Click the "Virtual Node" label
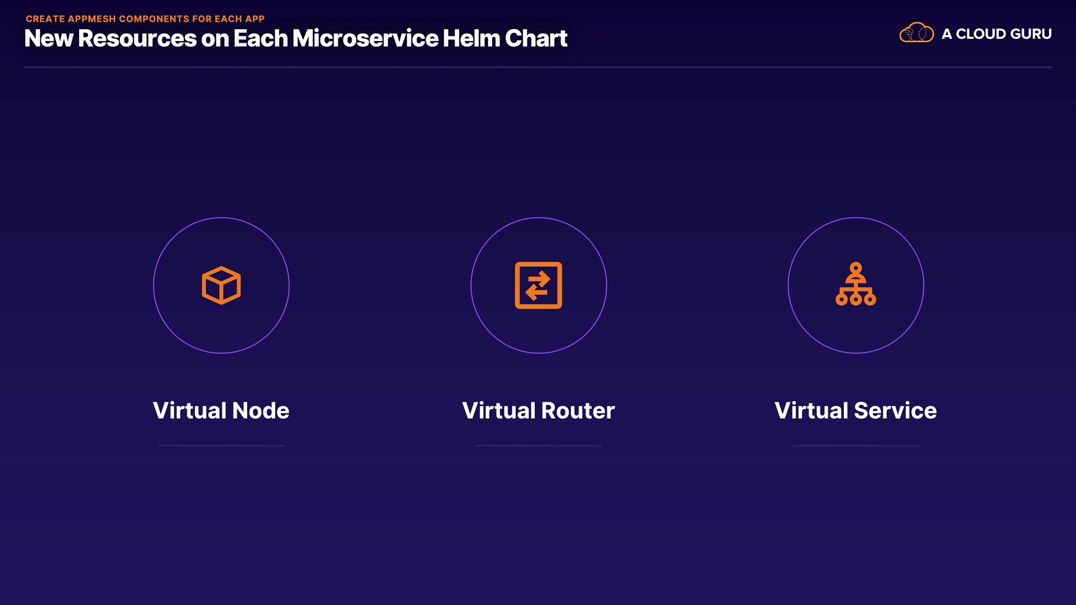The image size is (1076, 605). click(221, 411)
